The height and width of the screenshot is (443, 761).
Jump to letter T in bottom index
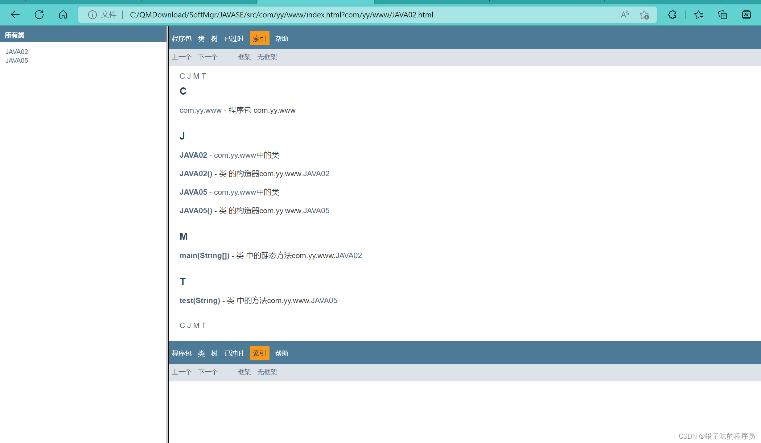[204, 326]
